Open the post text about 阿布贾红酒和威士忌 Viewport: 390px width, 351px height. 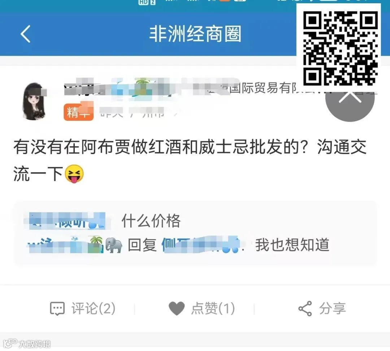click(190, 160)
